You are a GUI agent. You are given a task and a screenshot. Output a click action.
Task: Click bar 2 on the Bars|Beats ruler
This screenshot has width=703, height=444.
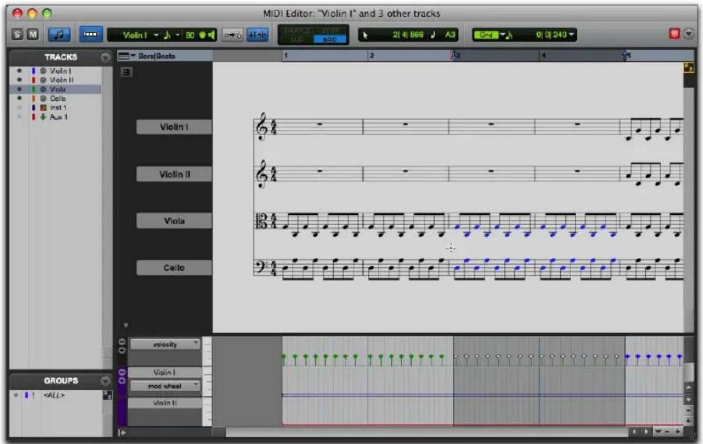coord(372,56)
